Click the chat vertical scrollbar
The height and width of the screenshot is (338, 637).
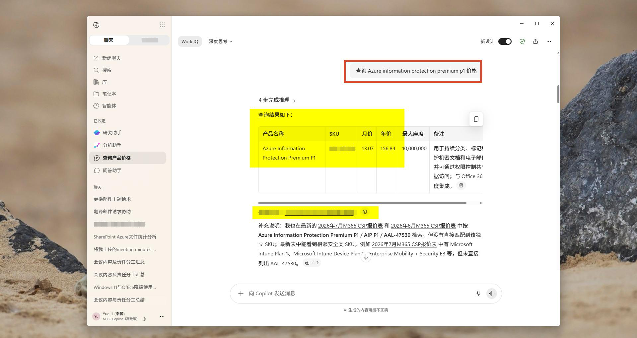(558, 94)
